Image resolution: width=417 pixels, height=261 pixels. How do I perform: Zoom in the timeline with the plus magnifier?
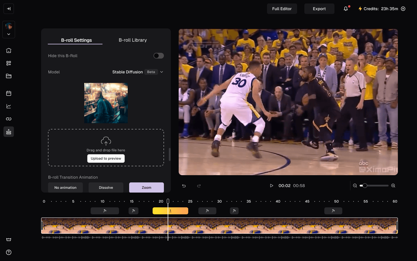[x=393, y=186]
